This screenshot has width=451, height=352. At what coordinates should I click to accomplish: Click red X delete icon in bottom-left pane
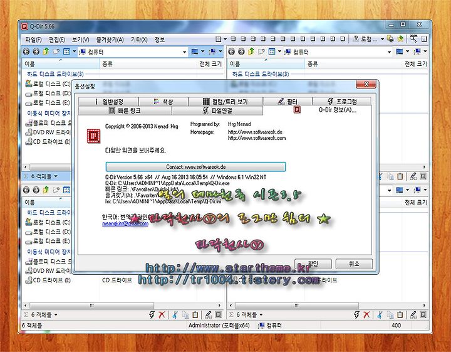click(162, 314)
